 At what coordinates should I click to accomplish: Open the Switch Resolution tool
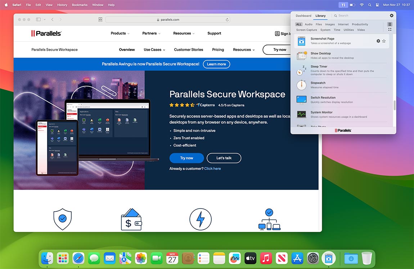coord(323,98)
